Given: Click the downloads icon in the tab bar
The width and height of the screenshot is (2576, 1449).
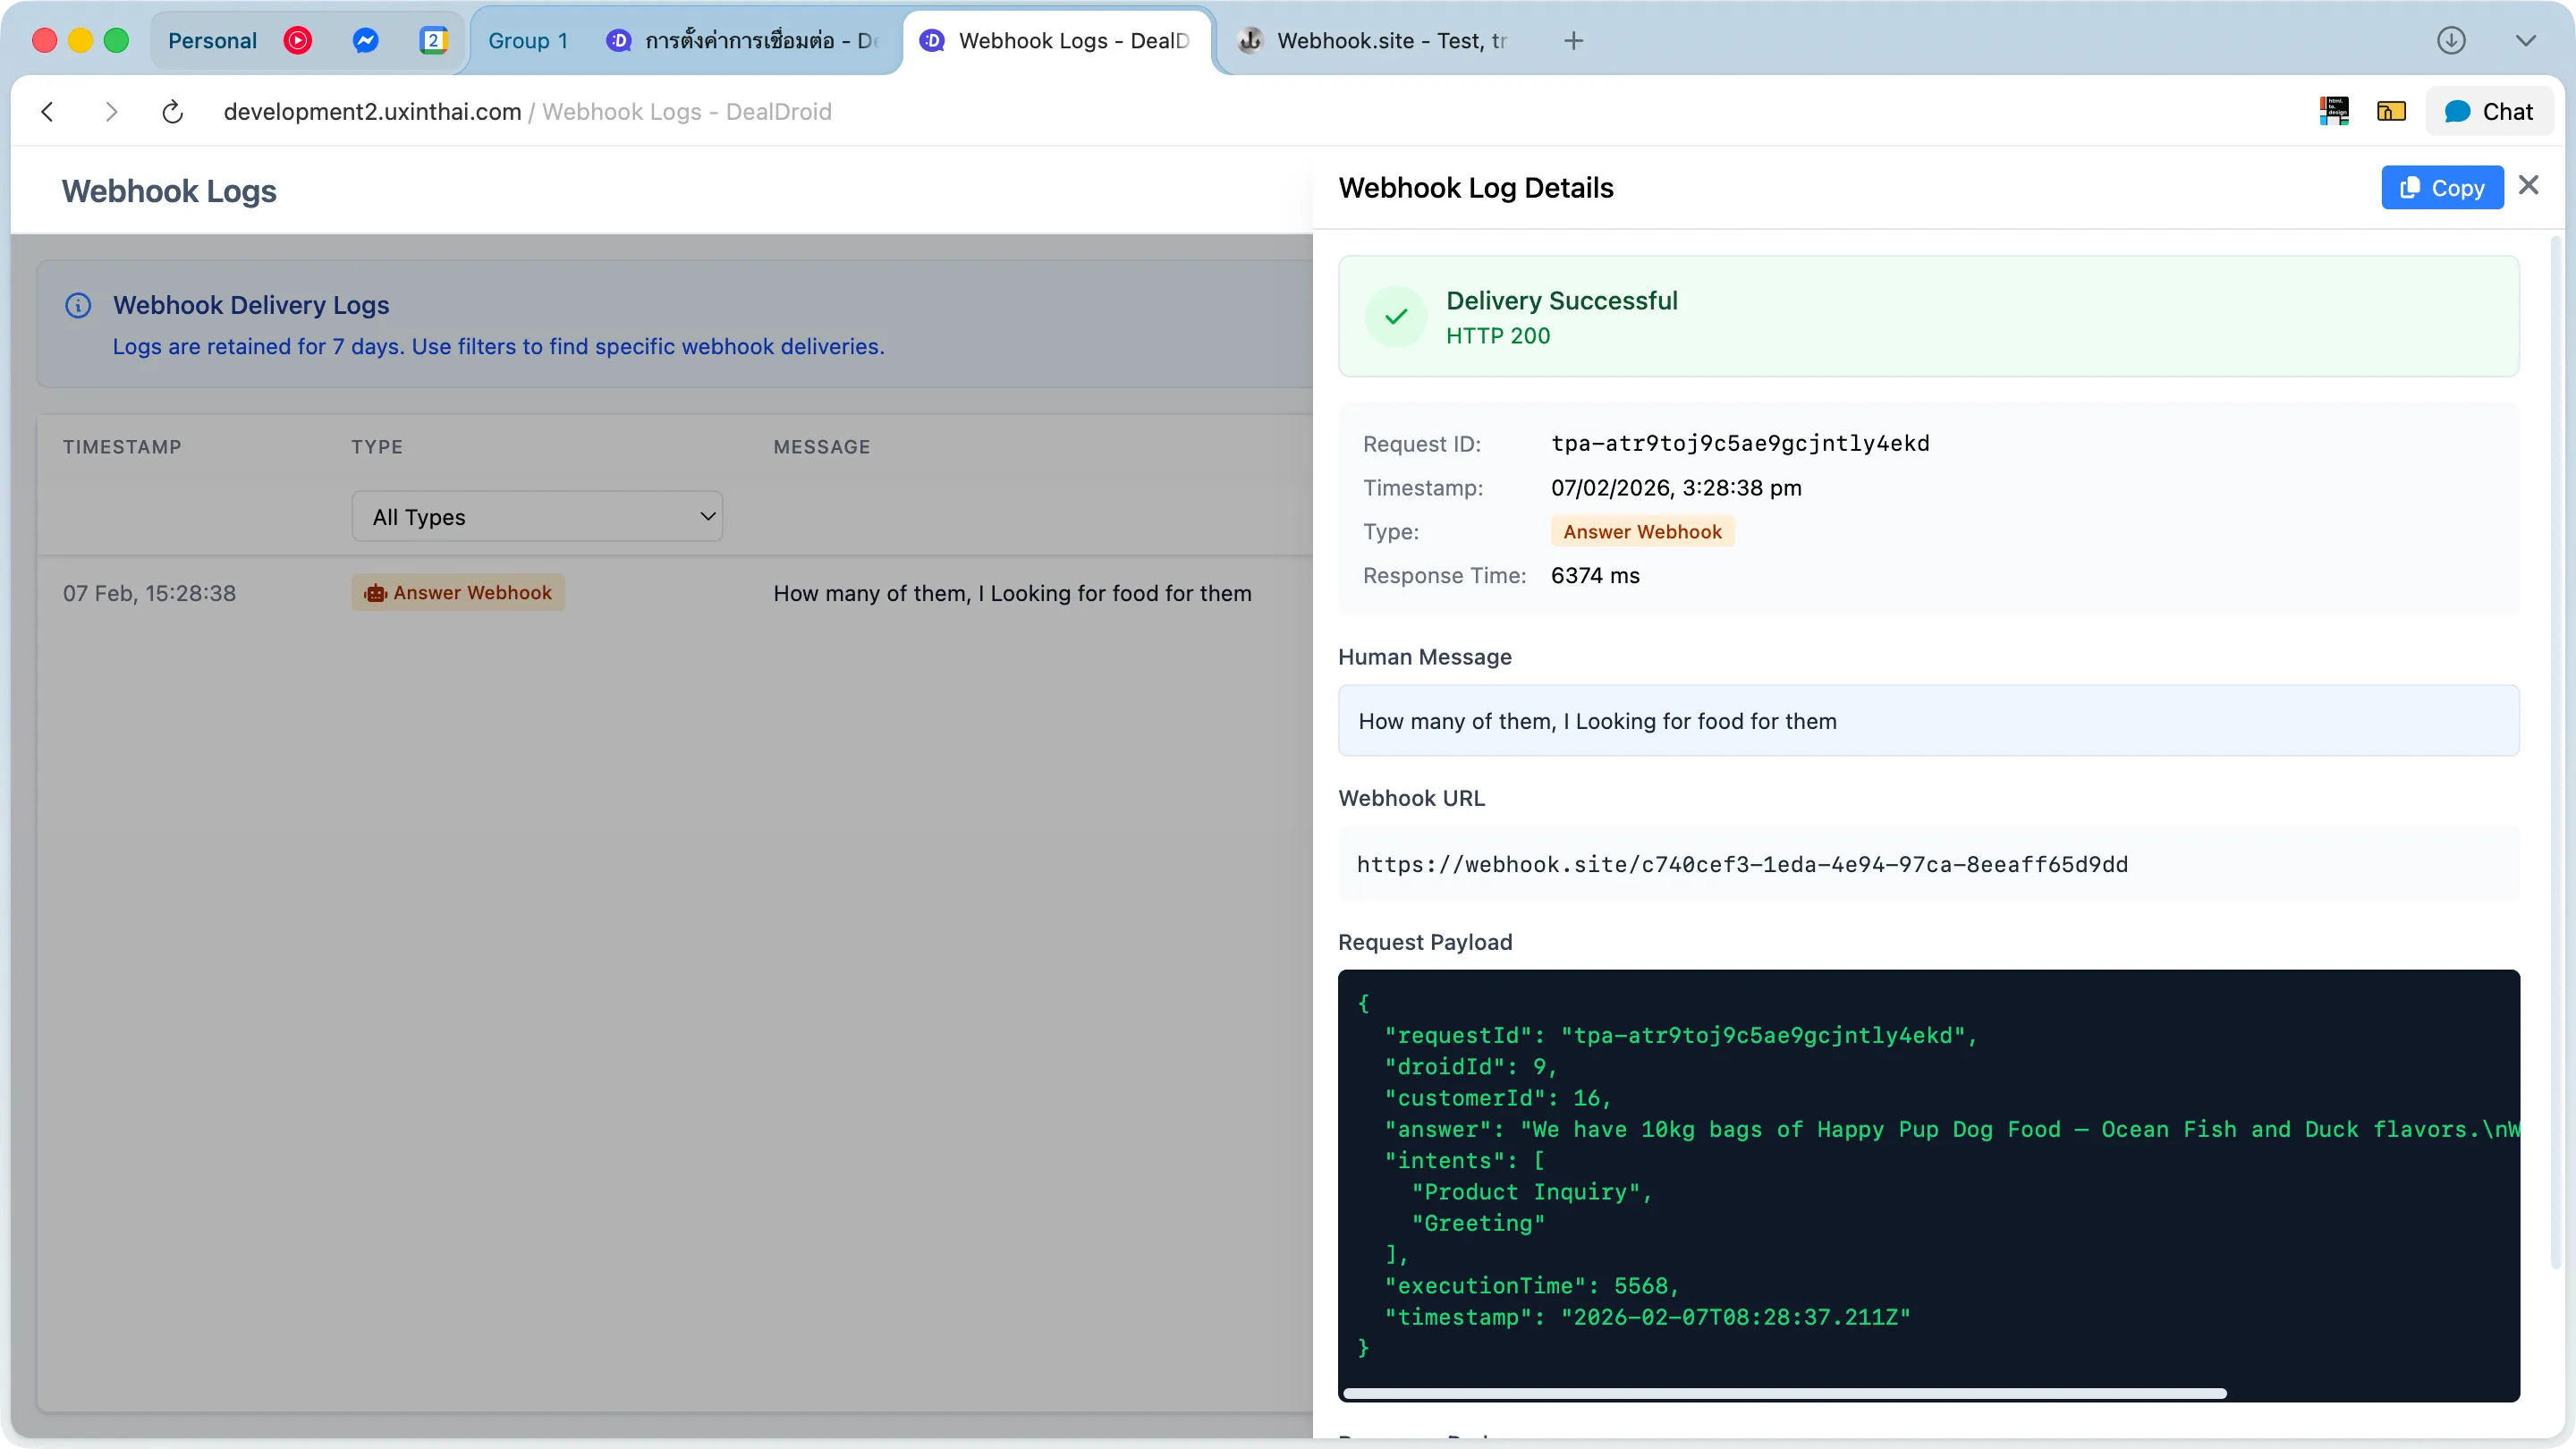Looking at the screenshot, I should coord(2452,41).
